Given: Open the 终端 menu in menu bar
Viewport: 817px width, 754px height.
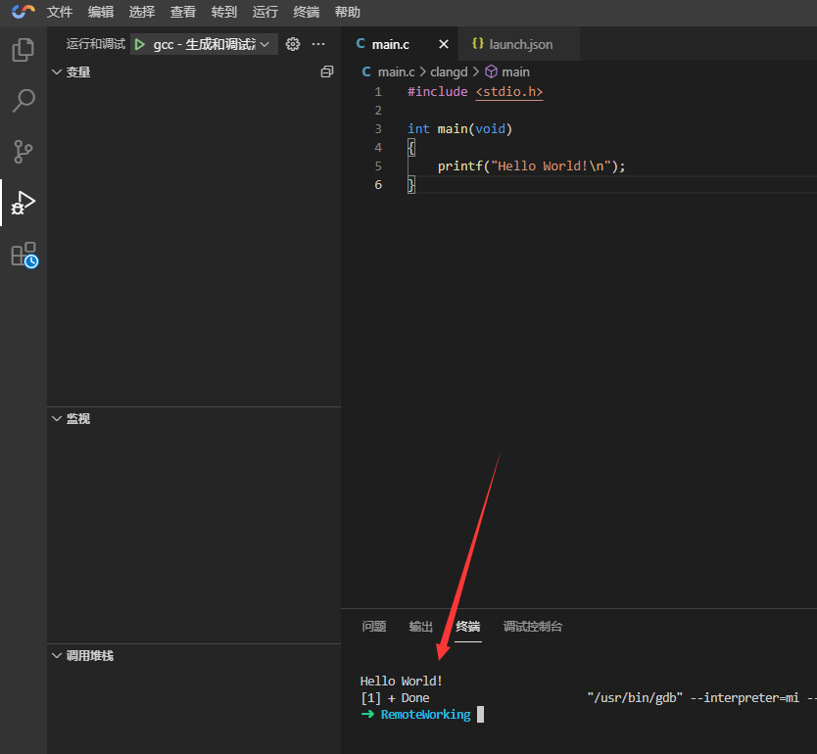Looking at the screenshot, I should tap(307, 13).
